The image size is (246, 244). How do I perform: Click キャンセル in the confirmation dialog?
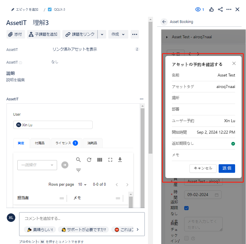(203, 168)
